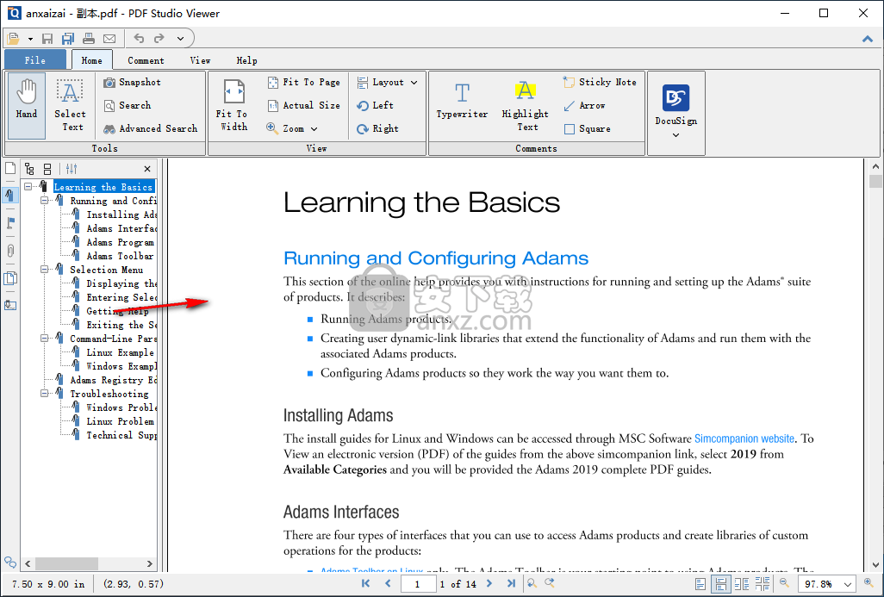Collapse the Command-Line Par bookmark node
Image resolution: width=884 pixels, height=597 pixels.
tap(45, 339)
